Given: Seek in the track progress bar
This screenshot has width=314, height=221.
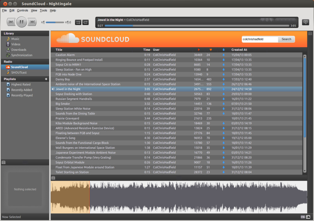Looking at the screenshot, I should [x=197, y=26].
